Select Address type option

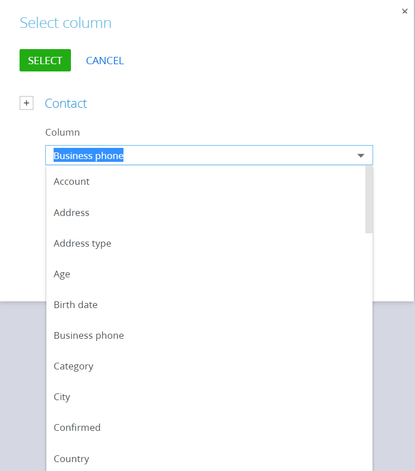(x=206, y=243)
